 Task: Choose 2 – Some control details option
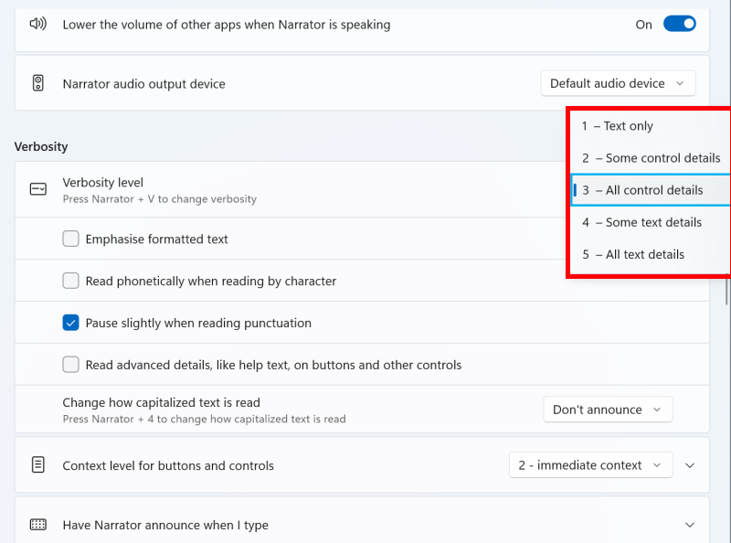(x=649, y=158)
